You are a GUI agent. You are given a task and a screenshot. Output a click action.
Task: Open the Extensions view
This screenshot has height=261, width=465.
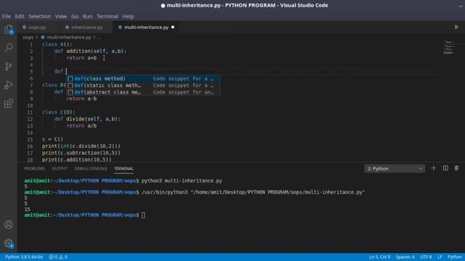click(x=9, y=104)
